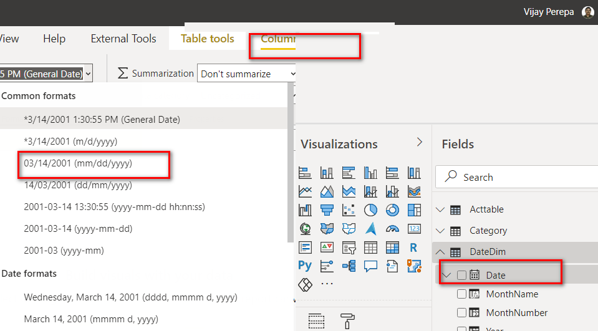Select the Area chart visual
Image resolution: width=598 pixels, height=331 pixels.
pos(327,191)
